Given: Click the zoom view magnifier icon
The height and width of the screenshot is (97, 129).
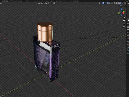Looking at the screenshot, I should coord(124,18).
